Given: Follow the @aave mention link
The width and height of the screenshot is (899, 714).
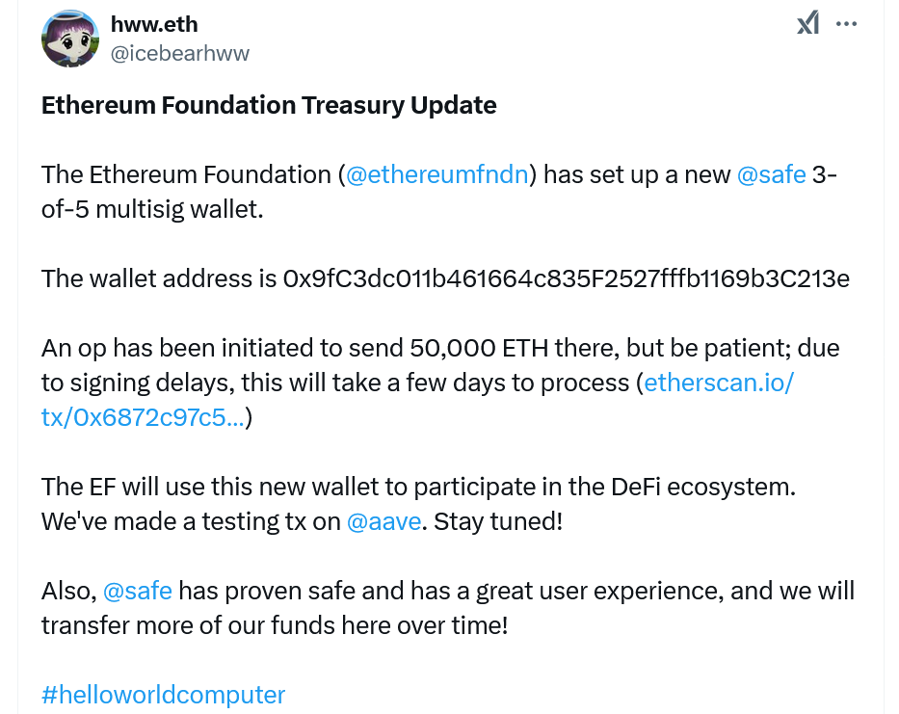Looking at the screenshot, I should (x=383, y=522).
